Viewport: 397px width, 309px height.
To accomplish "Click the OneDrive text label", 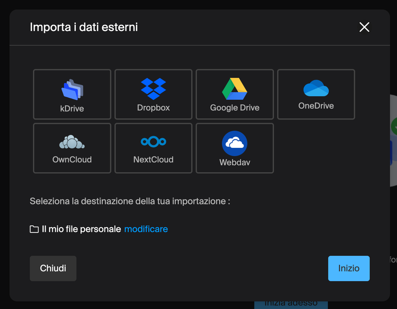I will click(316, 106).
